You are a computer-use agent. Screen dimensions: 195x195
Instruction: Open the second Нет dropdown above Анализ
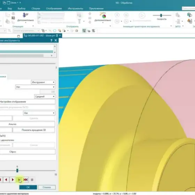click(x=39, y=113)
